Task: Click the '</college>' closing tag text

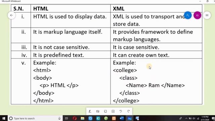Action: tap(126, 100)
